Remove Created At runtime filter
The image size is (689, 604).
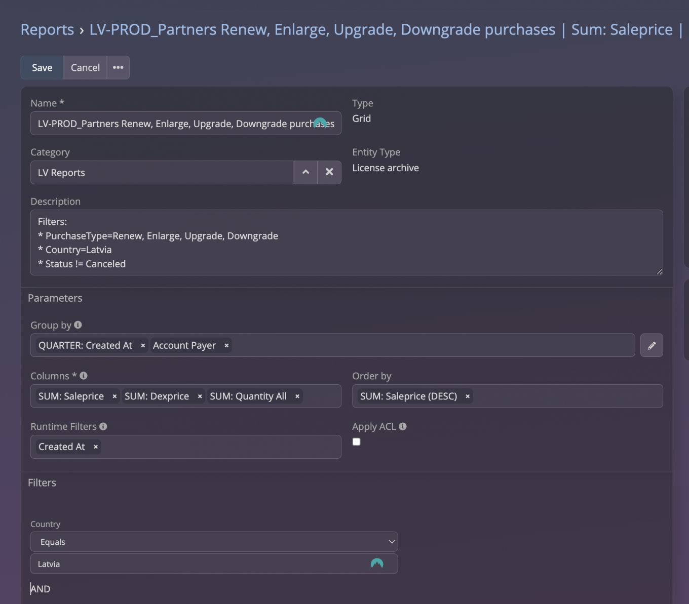tap(96, 447)
